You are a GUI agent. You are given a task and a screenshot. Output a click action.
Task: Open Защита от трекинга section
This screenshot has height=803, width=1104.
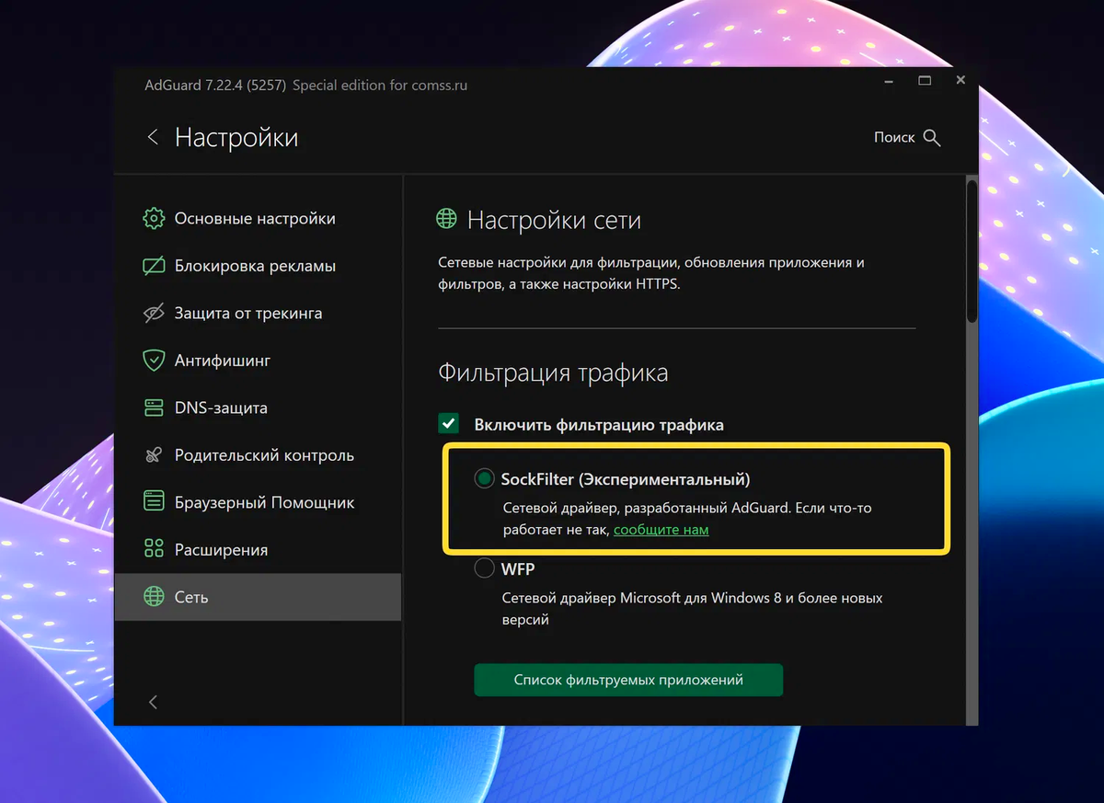[258, 314]
